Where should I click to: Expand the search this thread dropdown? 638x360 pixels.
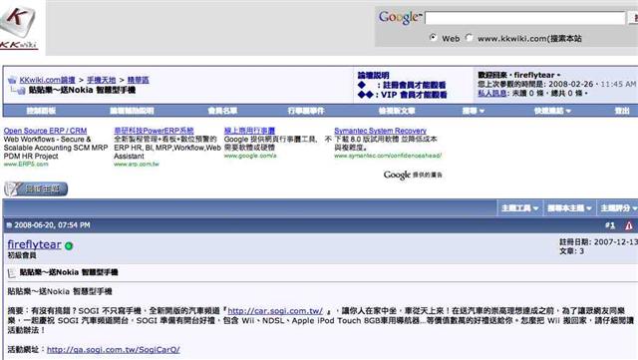(x=569, y=208)
